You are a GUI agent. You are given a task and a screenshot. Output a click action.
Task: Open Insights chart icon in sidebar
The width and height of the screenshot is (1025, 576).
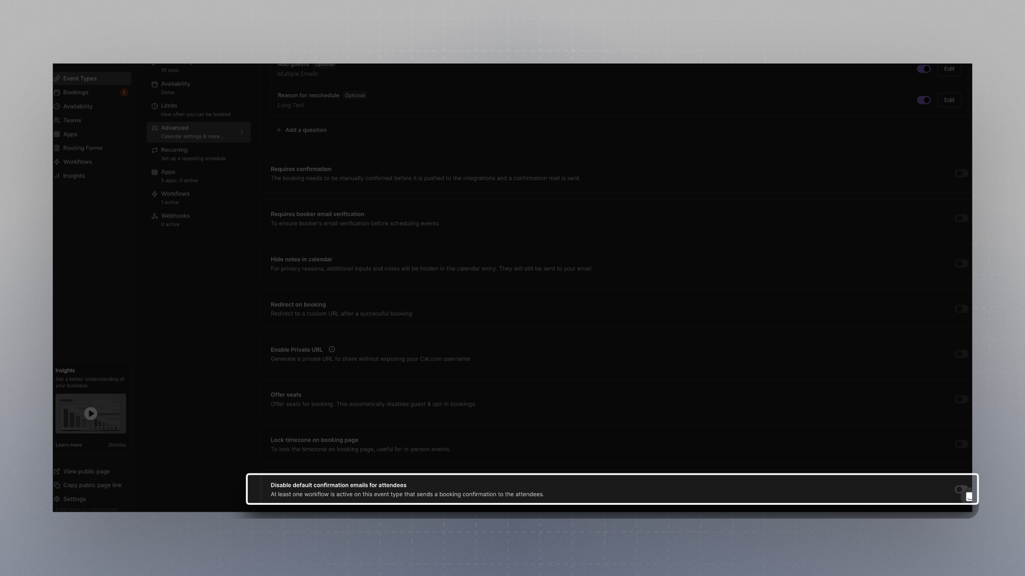(x=57, y=176)
